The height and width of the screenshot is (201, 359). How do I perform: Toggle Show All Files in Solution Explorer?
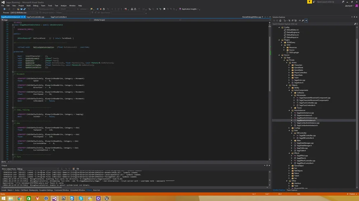coord(295,20)
